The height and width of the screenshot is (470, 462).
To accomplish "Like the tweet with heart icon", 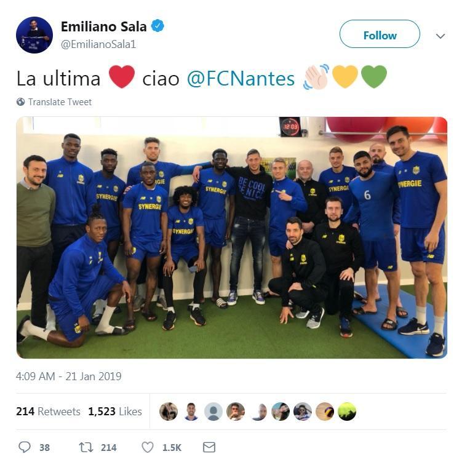I will tap(147, 447).
